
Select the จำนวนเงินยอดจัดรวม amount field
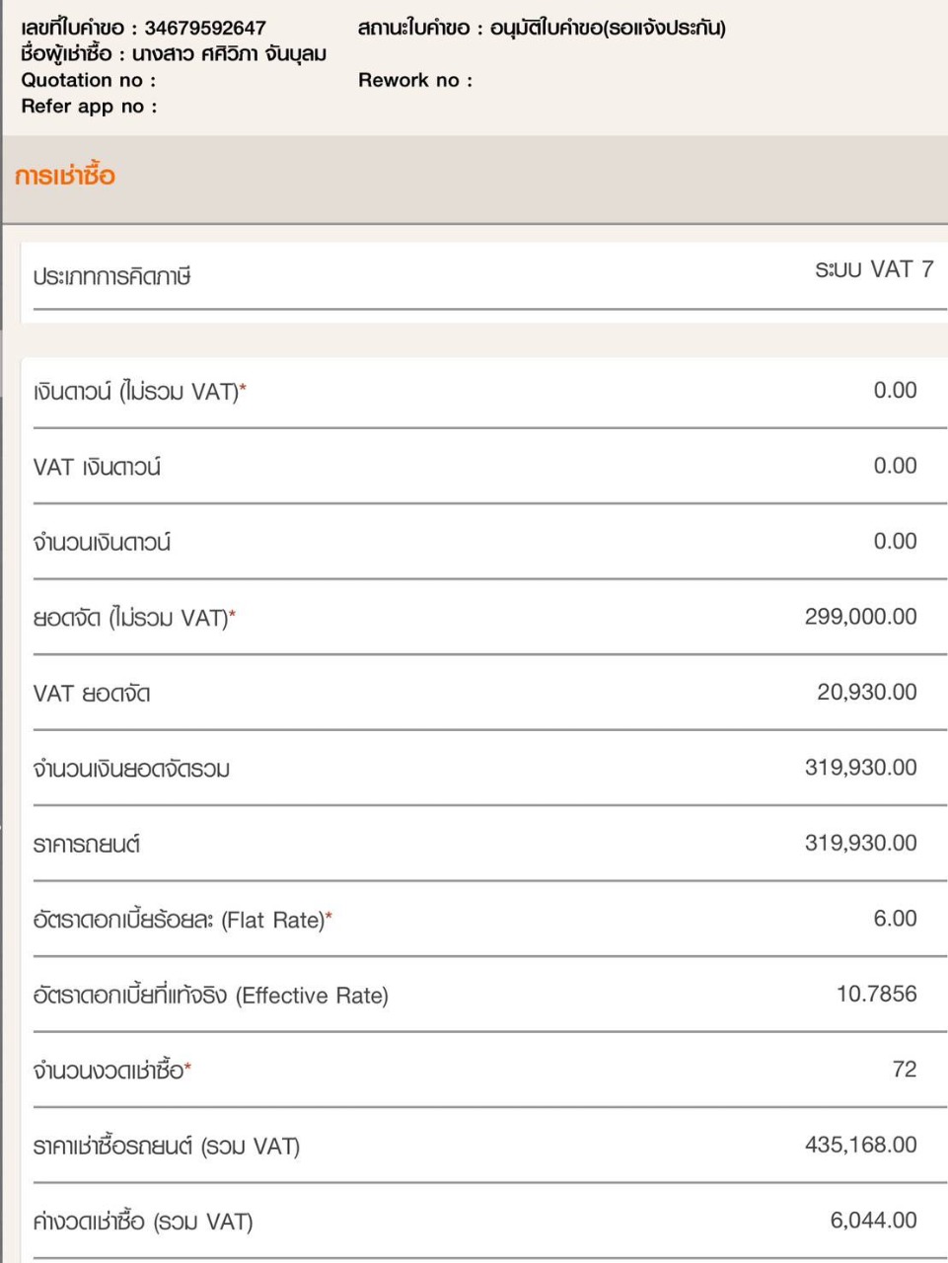pos(860,768)
